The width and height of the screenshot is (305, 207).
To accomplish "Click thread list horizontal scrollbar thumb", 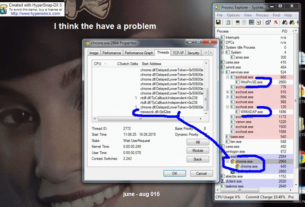I will [x=140, y=118].
